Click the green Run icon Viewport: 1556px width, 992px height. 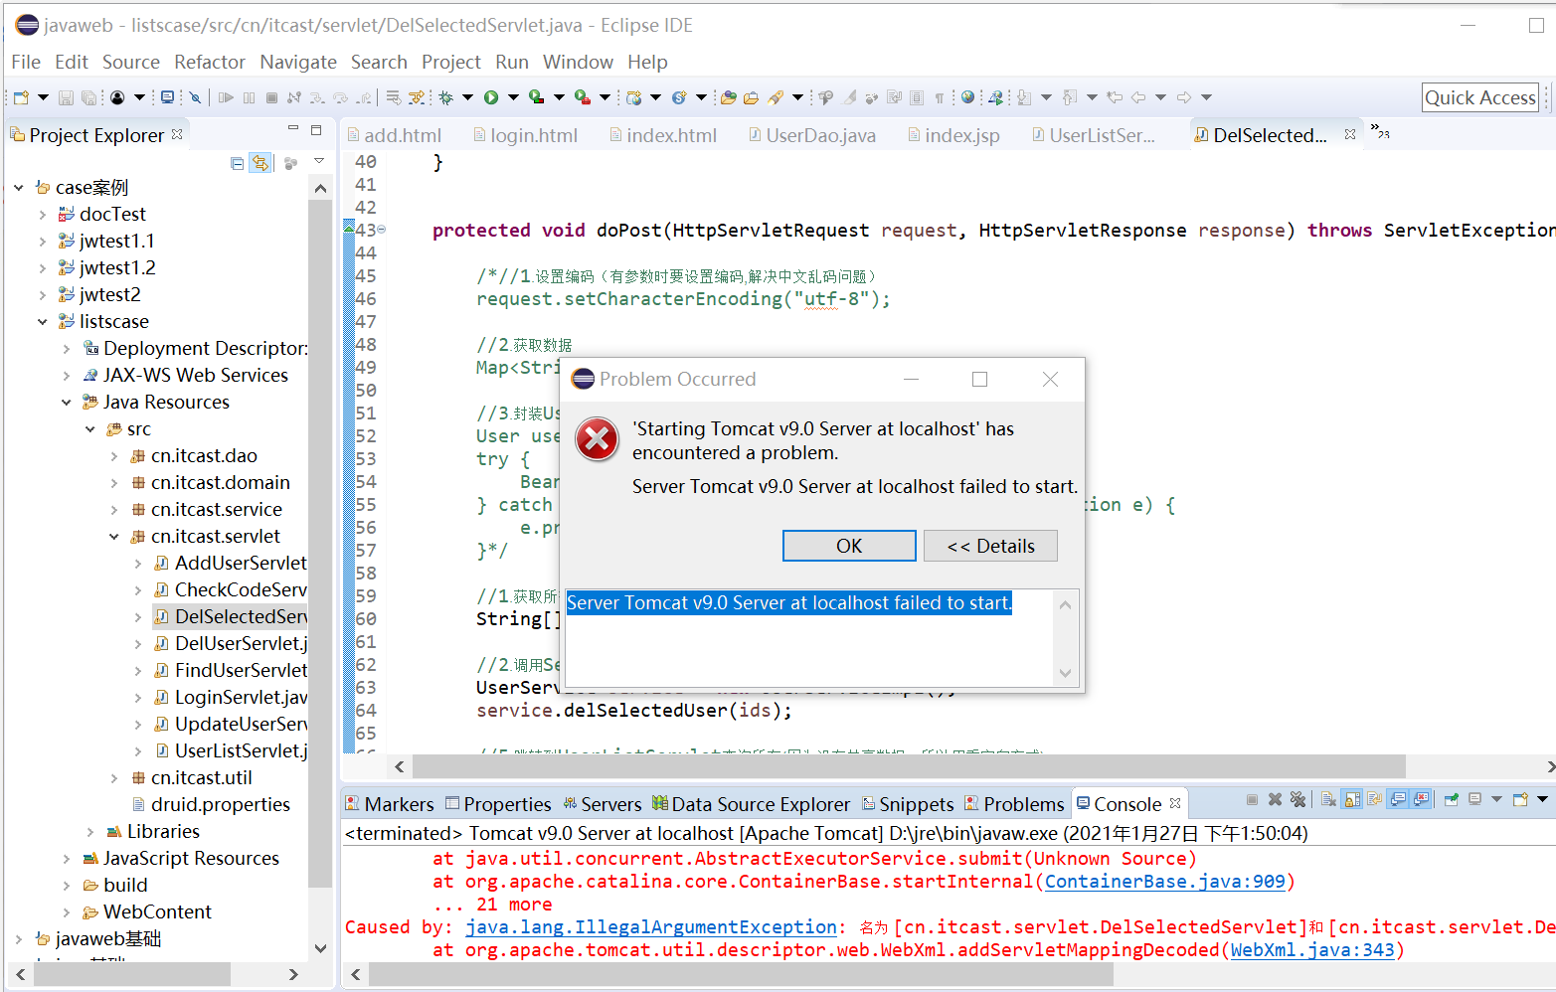[x=491, y=97]
